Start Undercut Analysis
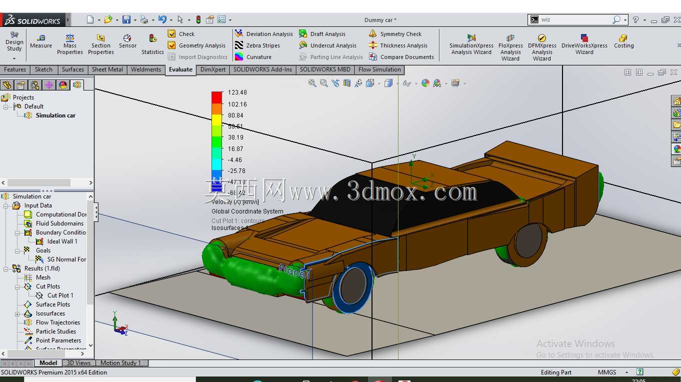 point(328,45)
